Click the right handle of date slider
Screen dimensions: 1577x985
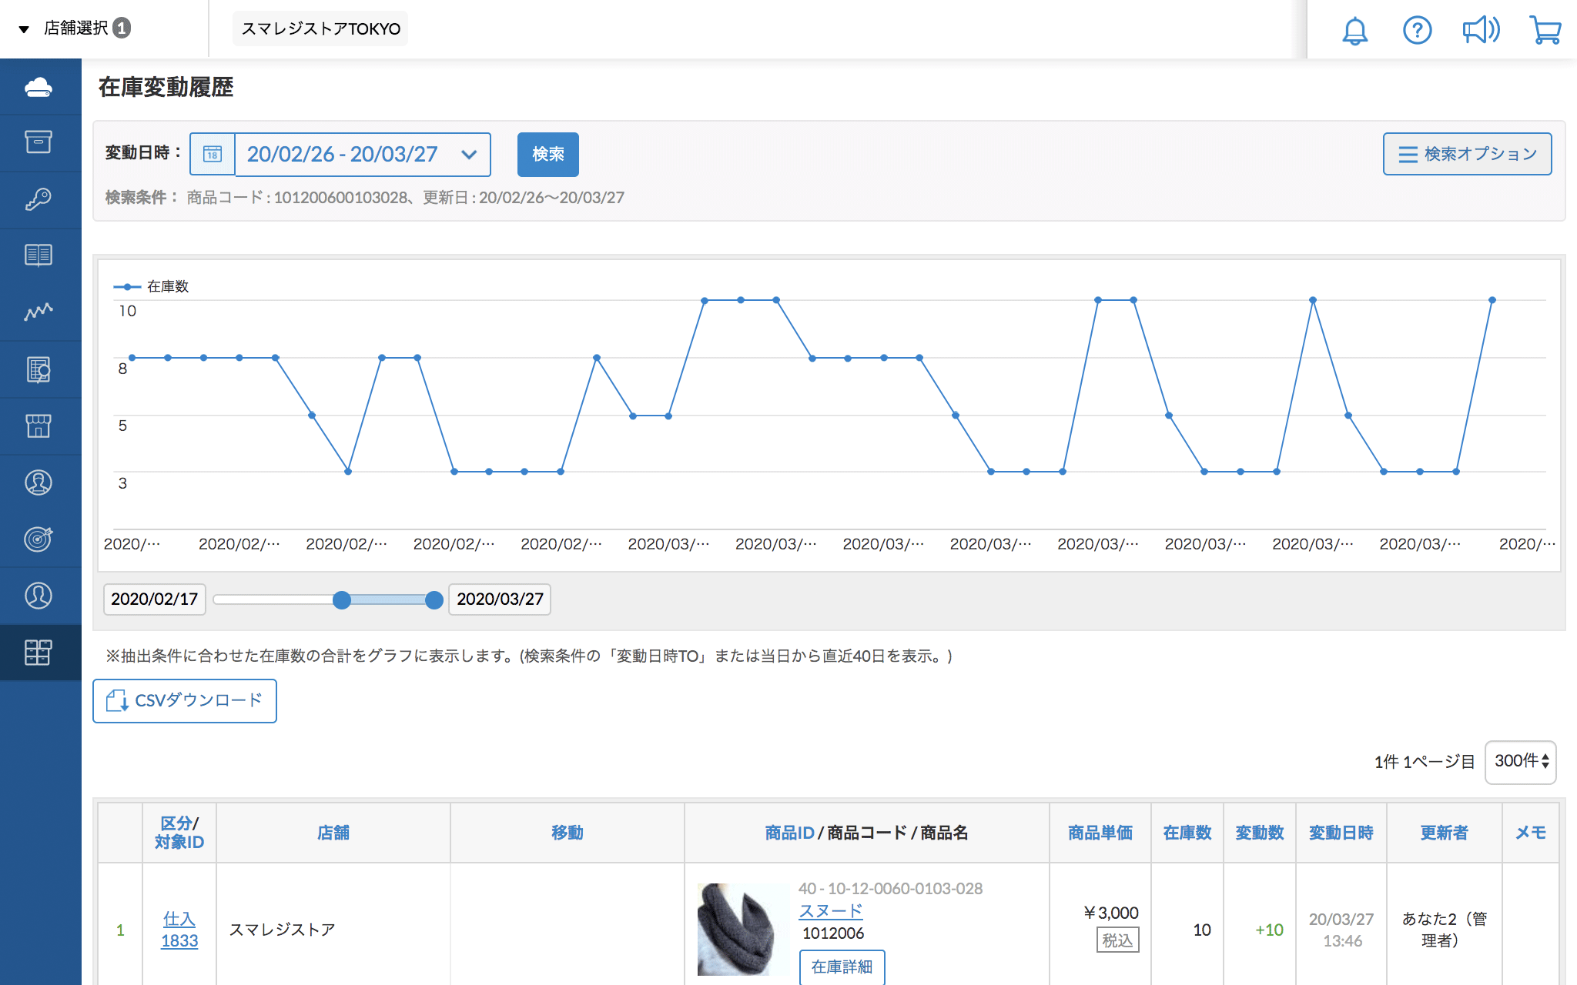434,599
